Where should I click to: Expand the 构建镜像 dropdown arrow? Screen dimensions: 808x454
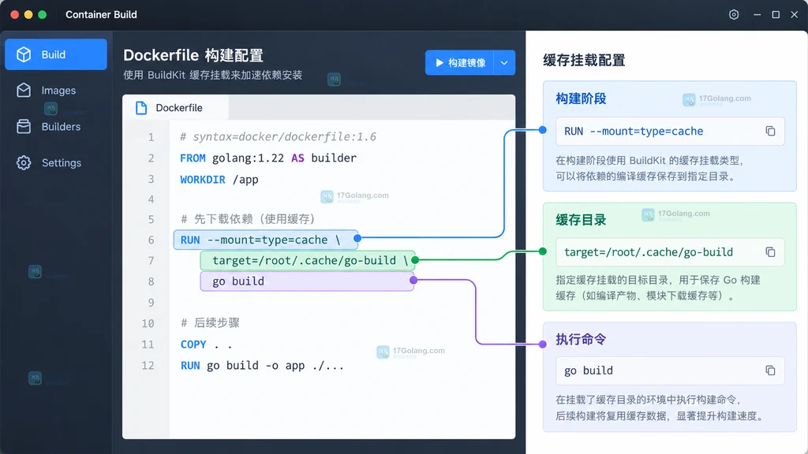point(504,63)
